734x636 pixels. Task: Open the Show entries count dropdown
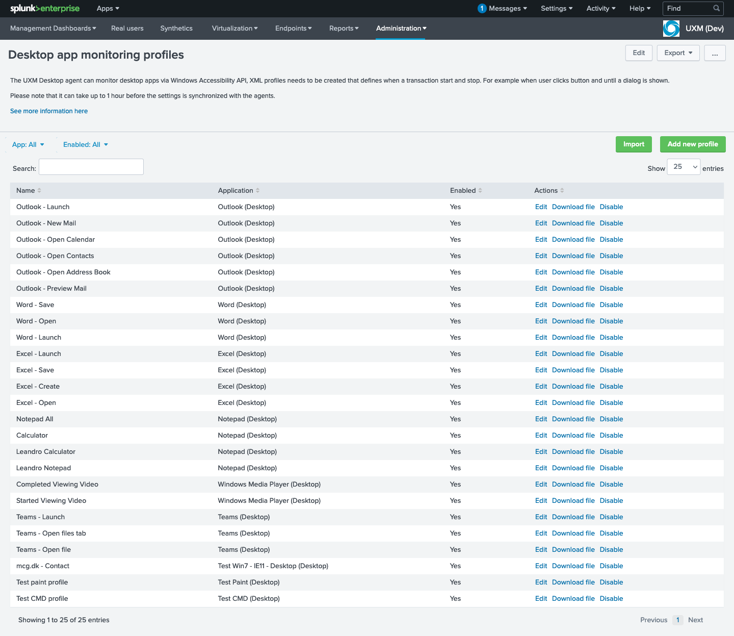(x=684, y=167)
